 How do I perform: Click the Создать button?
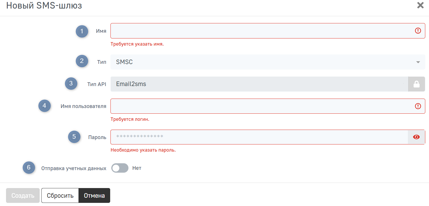coord(23,196)
